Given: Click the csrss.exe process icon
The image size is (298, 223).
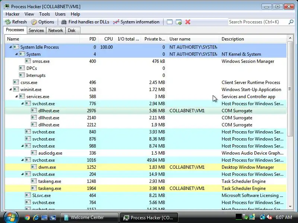Looking at the screenshot, I should pos(16,82).
